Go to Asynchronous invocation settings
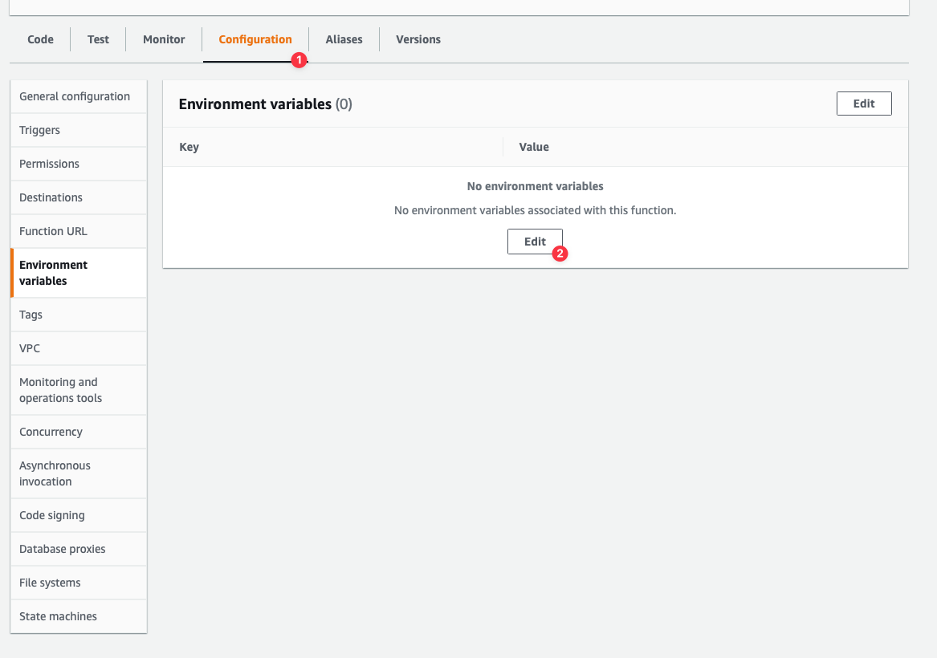 [x=78, y=473]
